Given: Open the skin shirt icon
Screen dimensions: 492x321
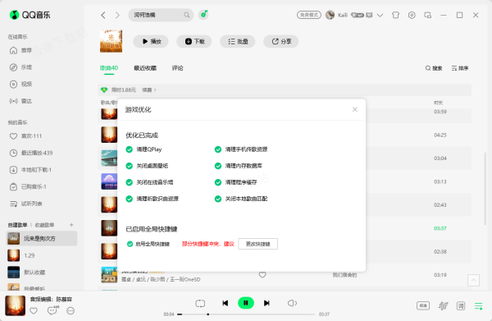Looking at the screenshot, I should [x=396, y=15].
